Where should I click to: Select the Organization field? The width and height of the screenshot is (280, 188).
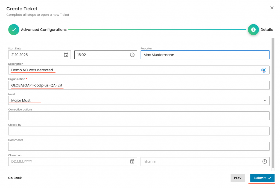[x=138, y=85]
